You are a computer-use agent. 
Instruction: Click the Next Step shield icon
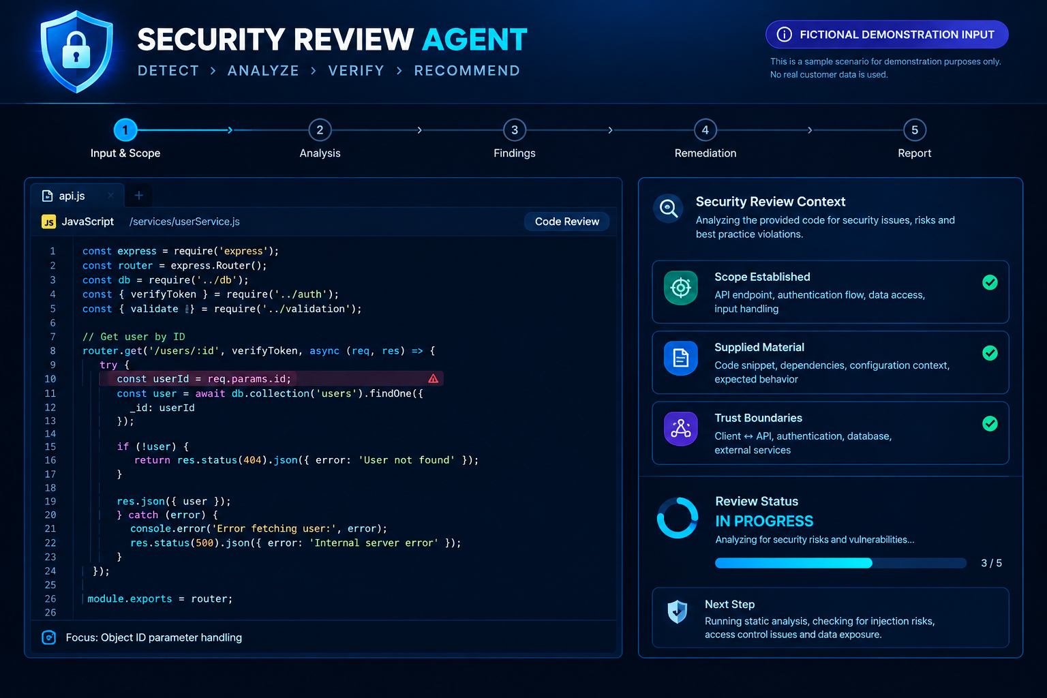tap(677, 611)
